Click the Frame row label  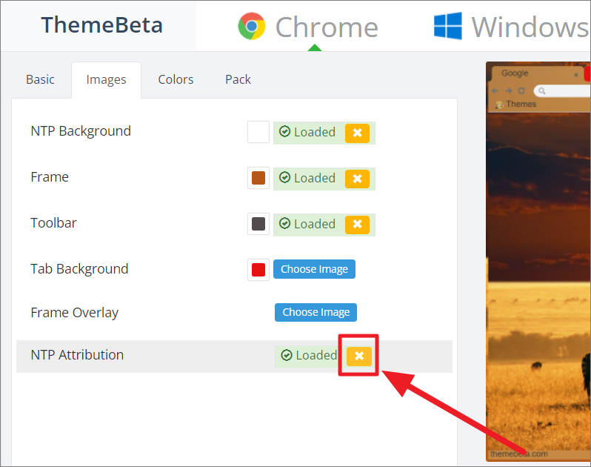coord(50,177)
